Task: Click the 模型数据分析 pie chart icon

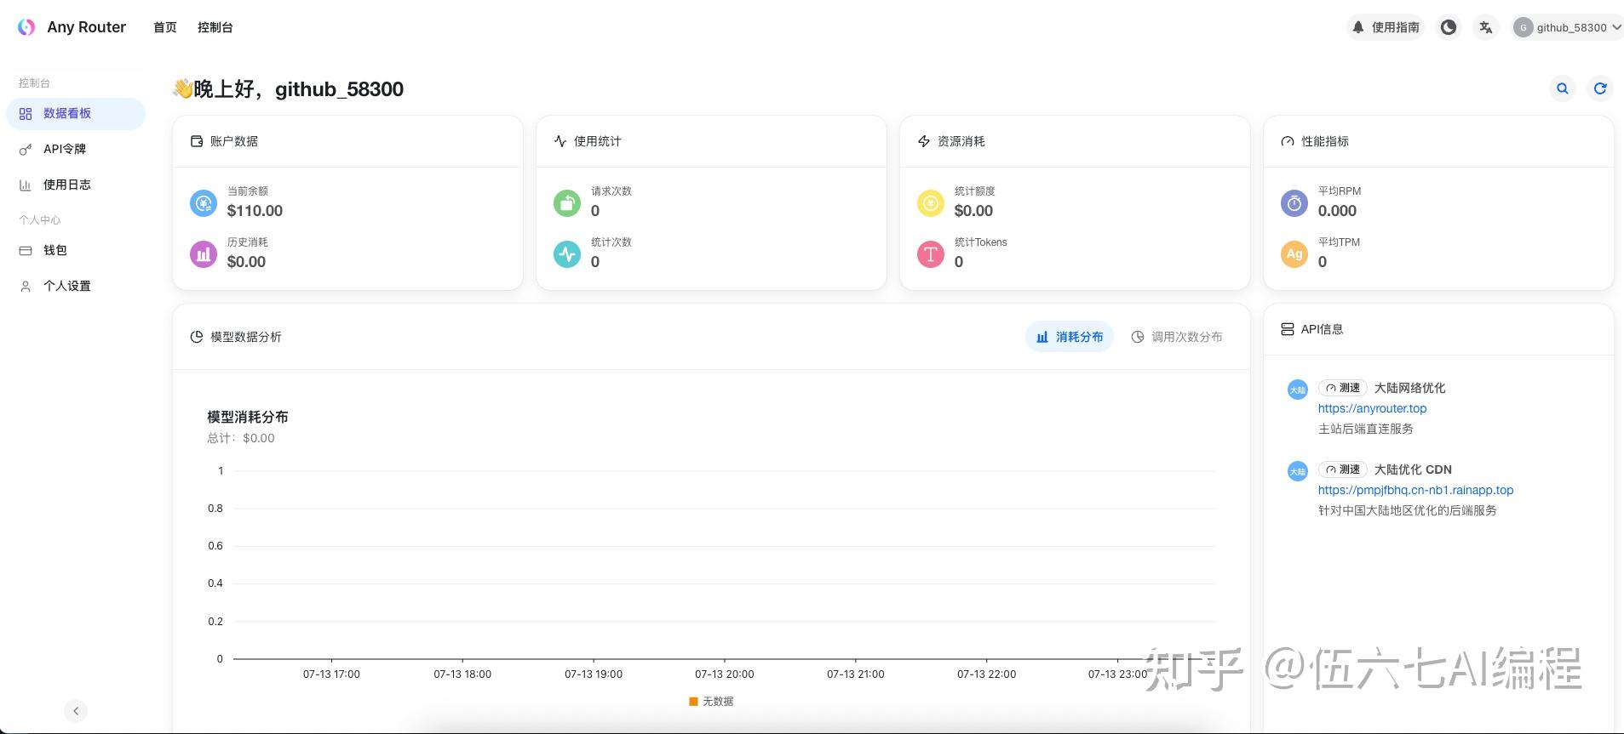Action: tap(197, 337)
